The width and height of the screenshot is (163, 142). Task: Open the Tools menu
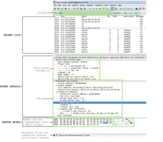point(106,5)
